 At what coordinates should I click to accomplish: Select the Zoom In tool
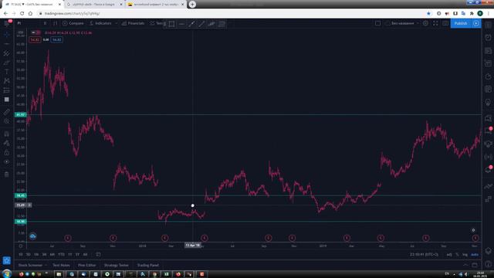point(7,121)
